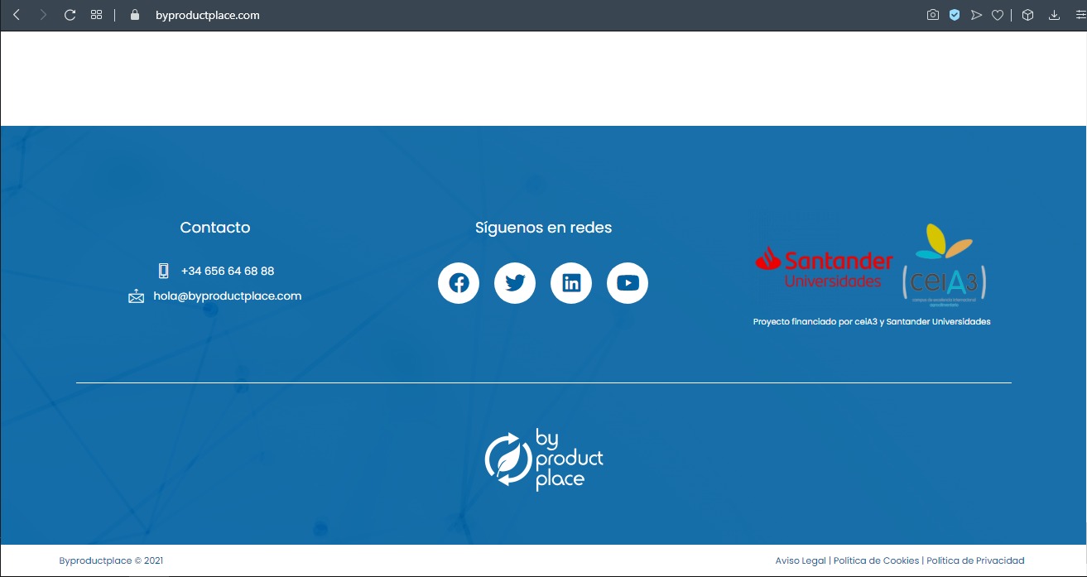The image size is (1087, 577).
Task: Open the speed dial grid icon
Action: pos(97,15)
